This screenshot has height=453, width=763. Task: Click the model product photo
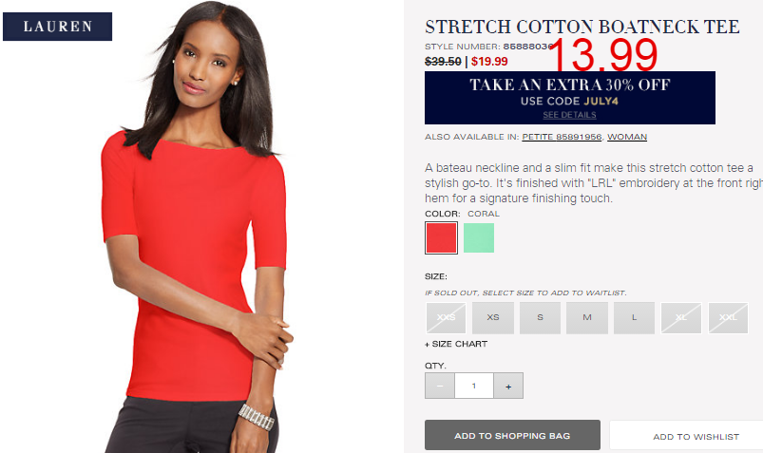197,229
